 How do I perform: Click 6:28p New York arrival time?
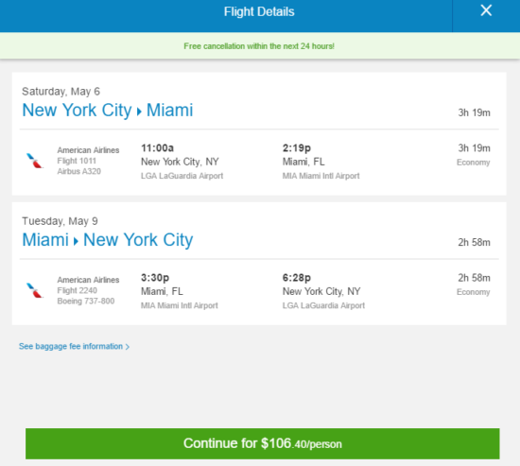(x=297, y=278)
